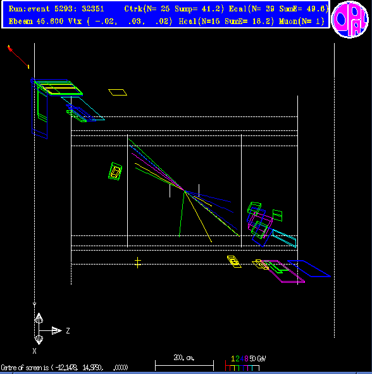Click the Ebeam 45.600 value in header

pos(36,22)
